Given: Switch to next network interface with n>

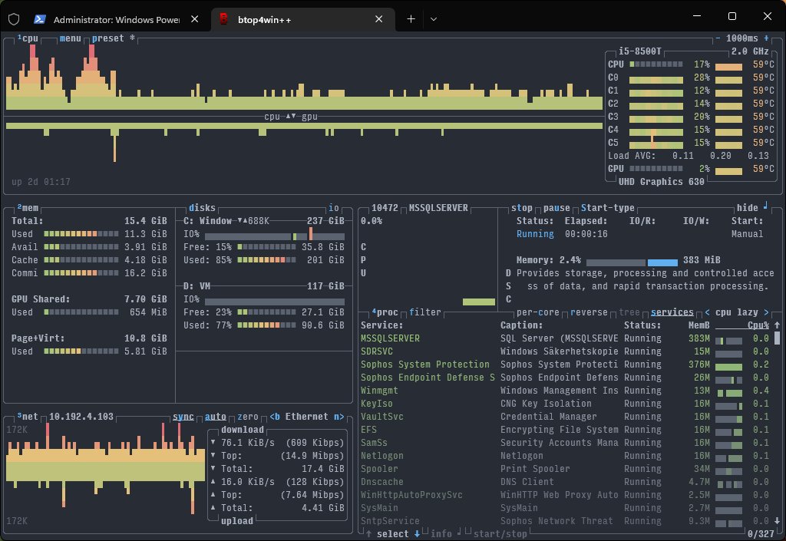Looking at the screenshot, I should click(339, 416).
